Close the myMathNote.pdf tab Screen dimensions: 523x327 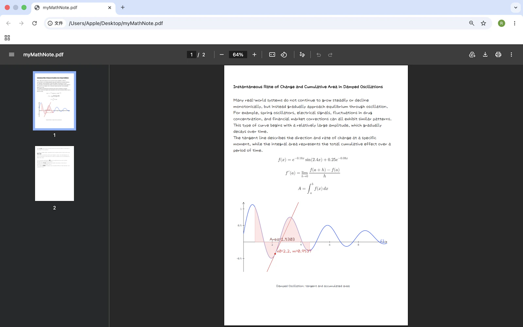point(110,8)
